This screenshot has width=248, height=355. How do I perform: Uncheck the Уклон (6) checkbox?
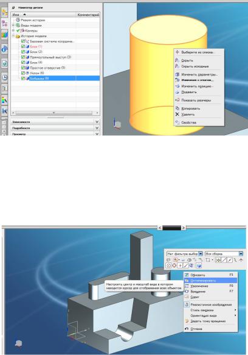click(x=23, y=73)
